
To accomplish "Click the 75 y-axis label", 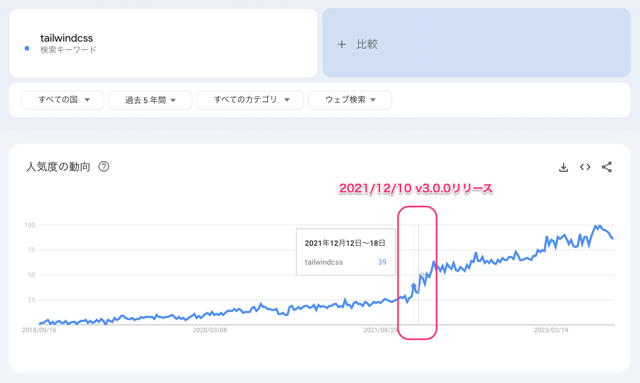I will pyautogui.click(x=31, y=250).
